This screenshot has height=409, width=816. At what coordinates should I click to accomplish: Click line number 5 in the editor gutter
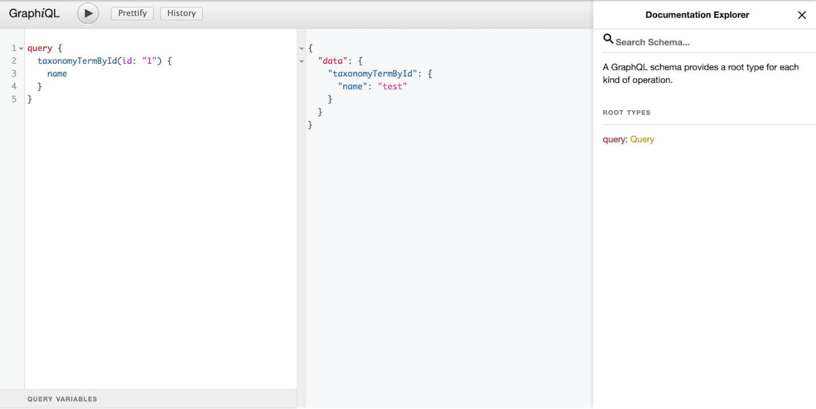click(13, 99)
